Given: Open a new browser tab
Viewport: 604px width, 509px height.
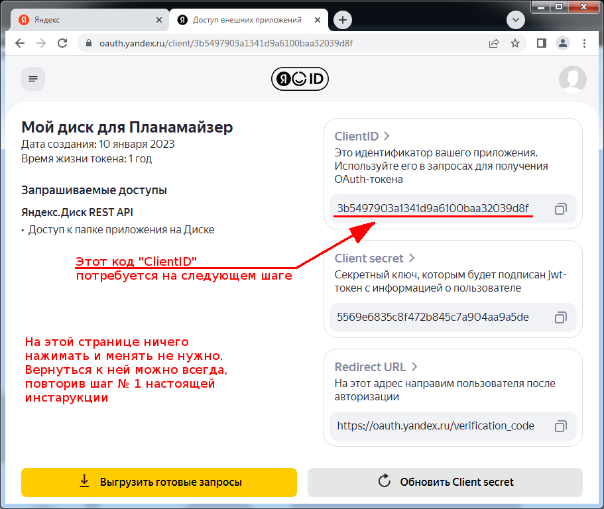Looking at the screenshot, I should click(x=343, y=20).
